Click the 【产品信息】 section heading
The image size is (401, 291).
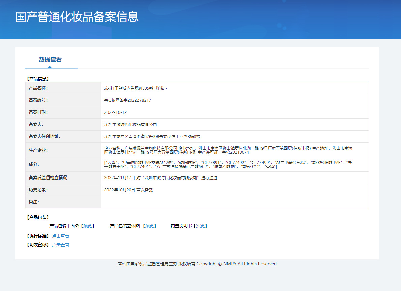38,79
